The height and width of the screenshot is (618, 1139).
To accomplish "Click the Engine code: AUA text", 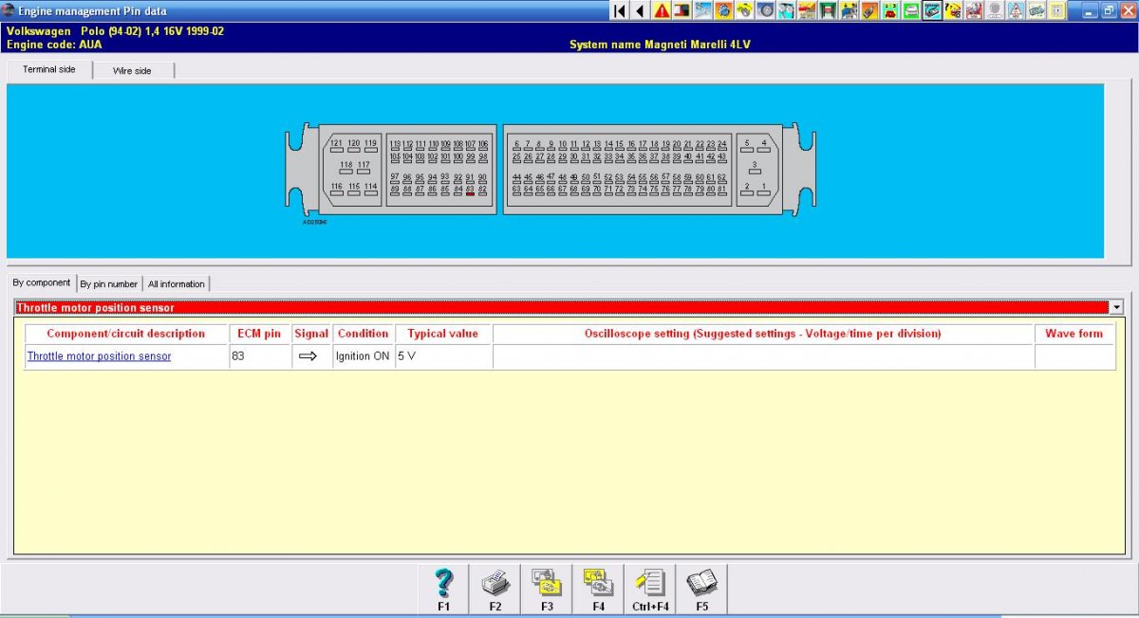I will pos(53,45).
